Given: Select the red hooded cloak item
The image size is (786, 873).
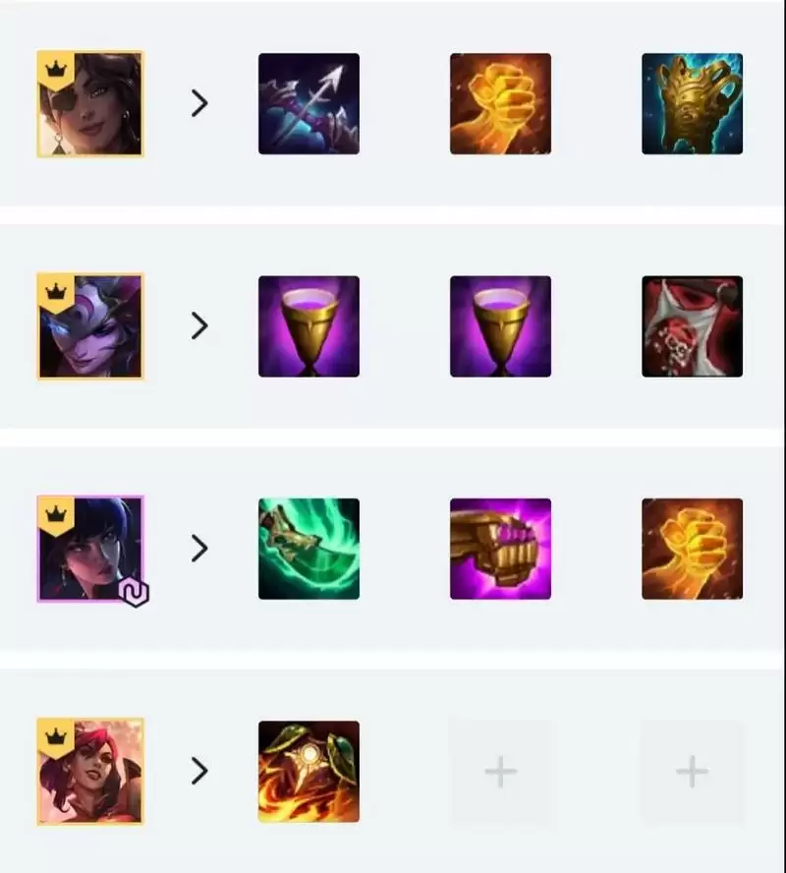Looking at the screenshot, I should (x=692, y=326).
